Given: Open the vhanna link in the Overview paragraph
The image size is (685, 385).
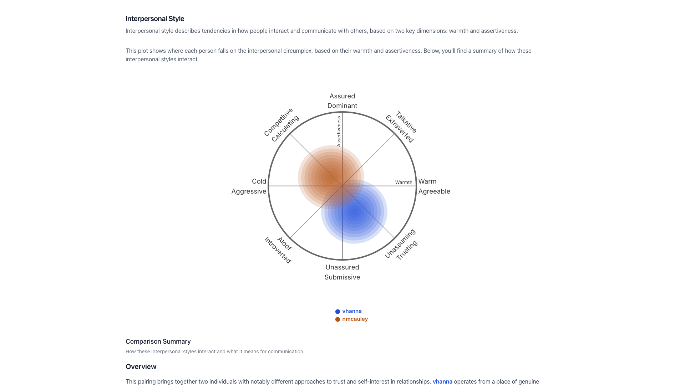Looking at the screenshot, I should [442, 381].
